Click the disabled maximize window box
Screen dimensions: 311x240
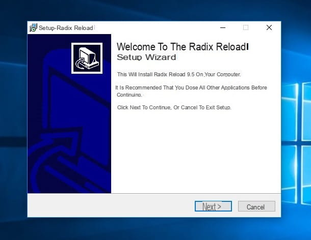coord(246,27)
